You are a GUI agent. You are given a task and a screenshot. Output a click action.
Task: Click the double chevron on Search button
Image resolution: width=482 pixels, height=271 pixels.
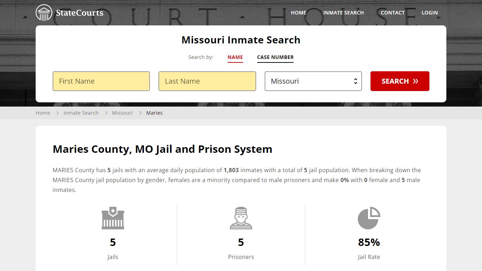[x=416, y=81]
